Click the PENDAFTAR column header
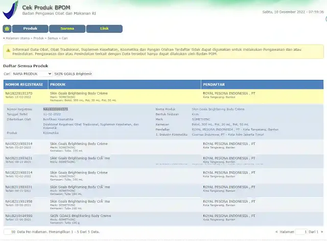This screenshot has width=327, height=241. (262, 84)
